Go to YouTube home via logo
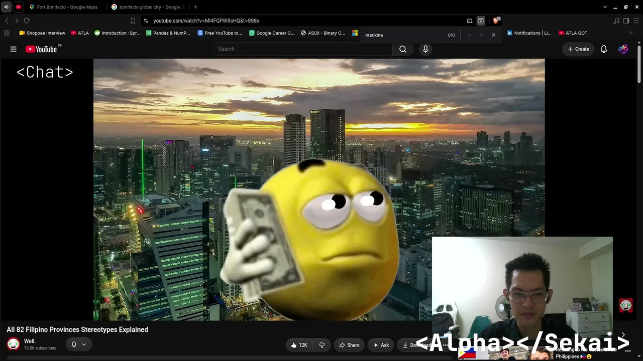Viewport: 643px width, 361px height. pyautogui.click(x=41, y=49)
